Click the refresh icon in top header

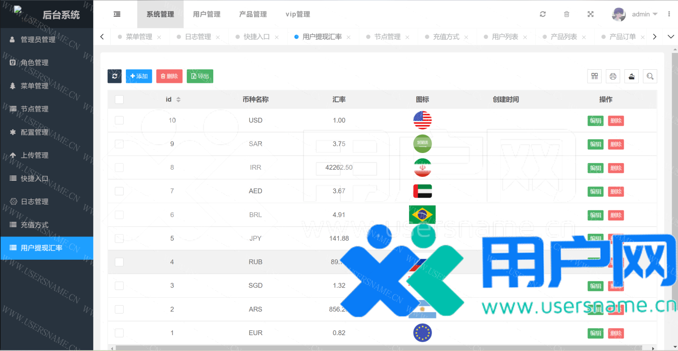[x=542, y=14]
